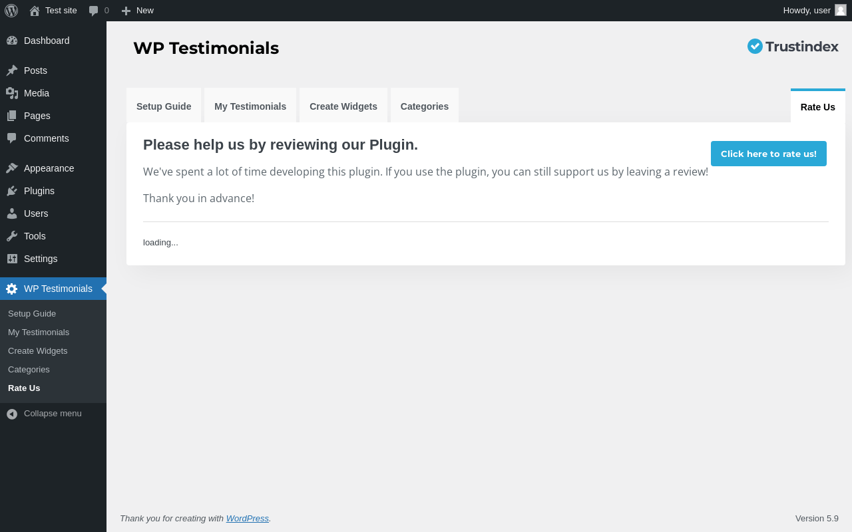Open the Test site home icon

coord(35,11)
